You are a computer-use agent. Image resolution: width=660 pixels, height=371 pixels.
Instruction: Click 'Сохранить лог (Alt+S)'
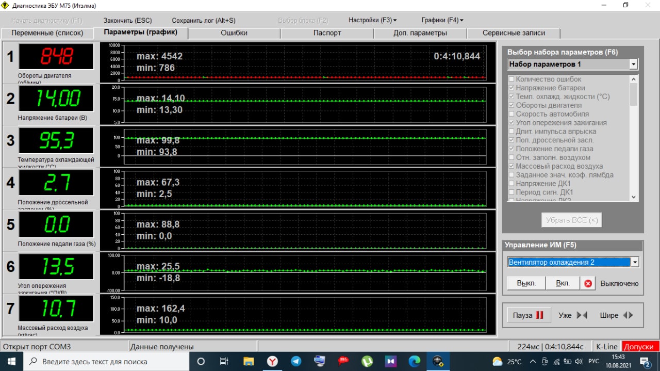point(204,21)
